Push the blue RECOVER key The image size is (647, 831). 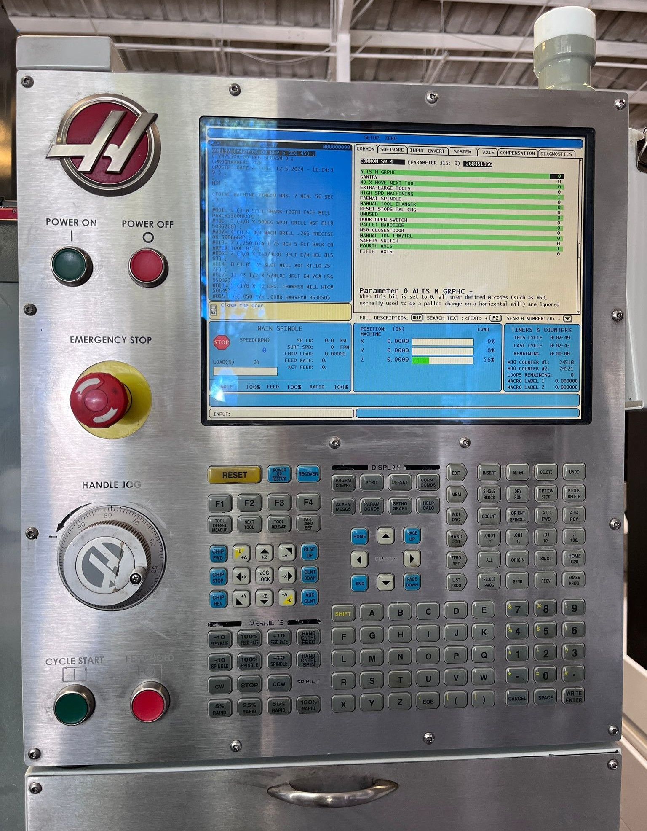click(x=308, y=474)
